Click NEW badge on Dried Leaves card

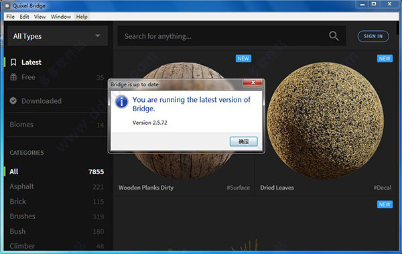pos(385,58)
